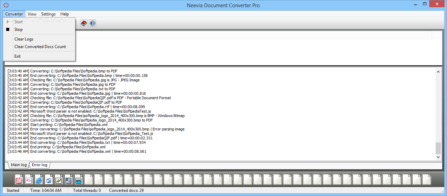This screenshot has width=447, height=196.
Task: Click log line ending 'time=00:00:08.061'
Action: [77, 151]
